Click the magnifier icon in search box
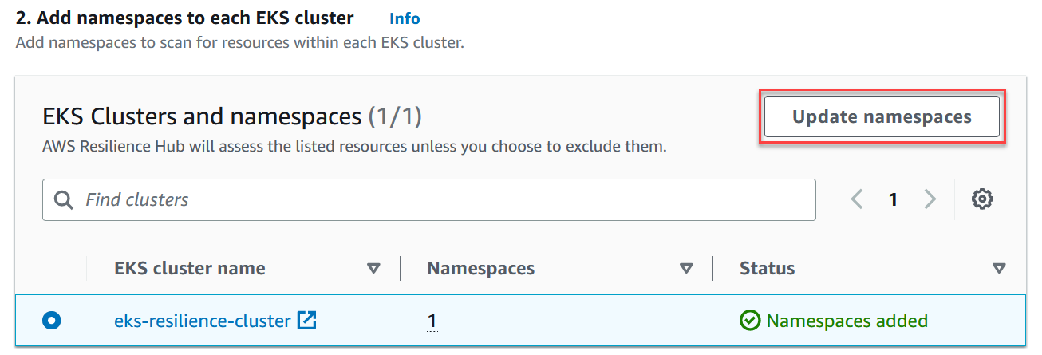 (64, 199)
